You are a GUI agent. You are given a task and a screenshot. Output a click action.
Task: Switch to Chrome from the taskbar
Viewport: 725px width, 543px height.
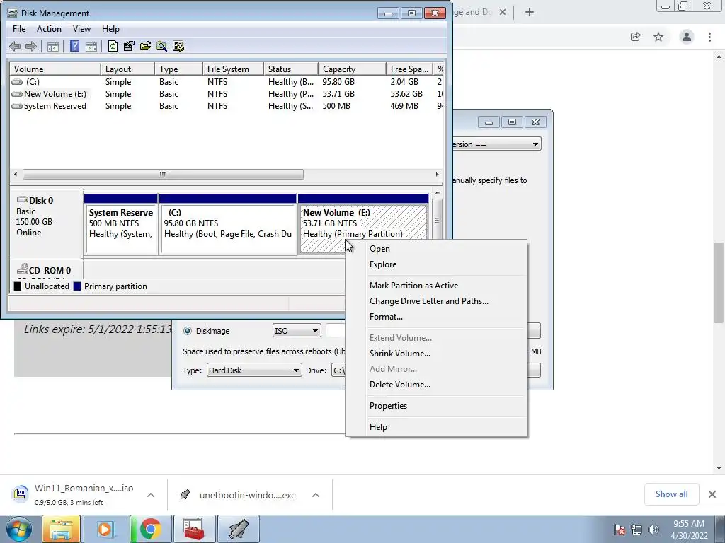pos(150,529)
